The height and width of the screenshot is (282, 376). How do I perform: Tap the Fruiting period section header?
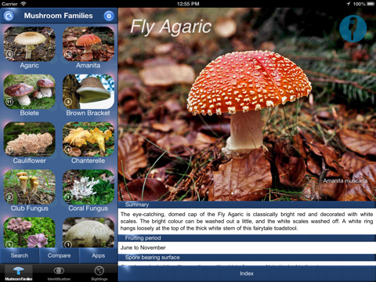coord(247,238)
